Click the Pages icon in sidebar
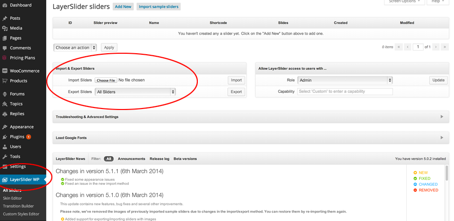454x221 pixels. coord(5,38)
